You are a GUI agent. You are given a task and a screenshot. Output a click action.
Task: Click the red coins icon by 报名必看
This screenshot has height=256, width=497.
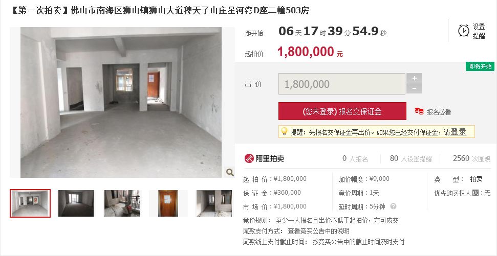click(419, 111)
